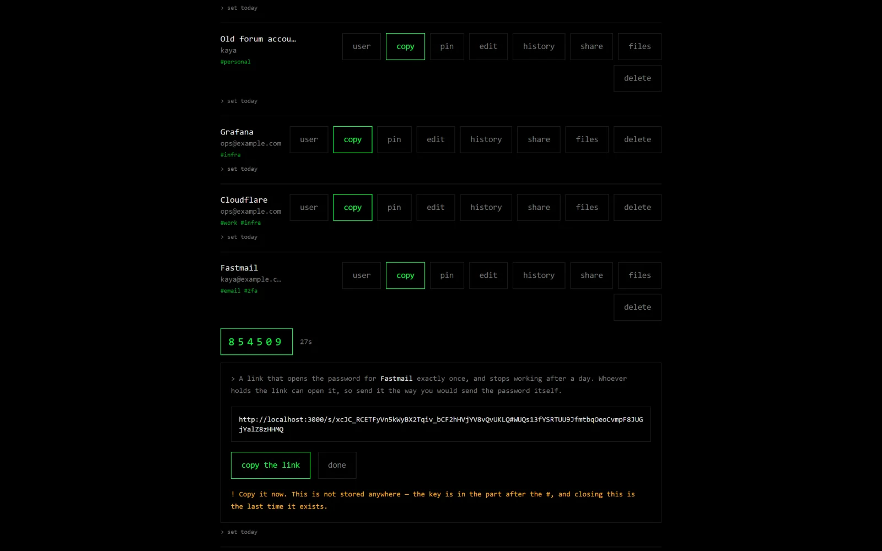The height and width of the screenshot is (551, 882).
Task: Pin the Fastmail entry
Action: tap(447, 275)
